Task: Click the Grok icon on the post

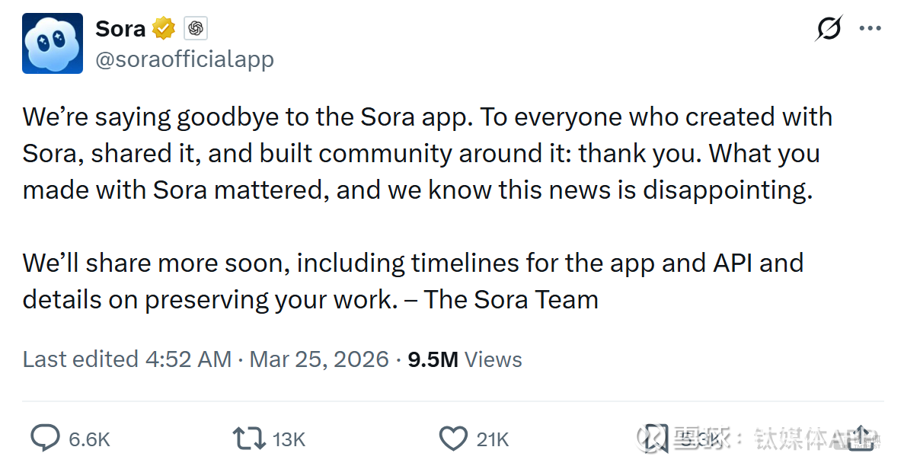Action: (829, 29)
